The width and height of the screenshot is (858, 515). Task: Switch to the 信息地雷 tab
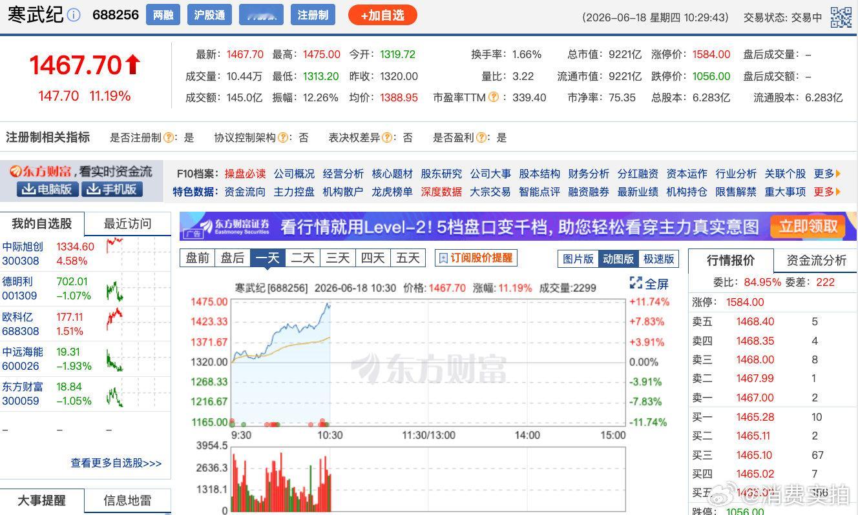tap(127, 501)
